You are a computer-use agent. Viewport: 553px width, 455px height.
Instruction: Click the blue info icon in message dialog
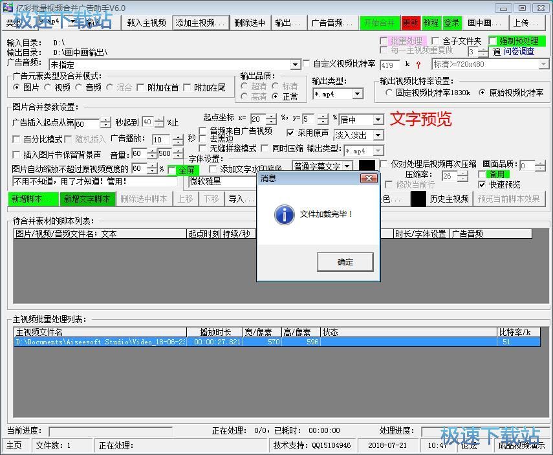[x=285, y=214]
